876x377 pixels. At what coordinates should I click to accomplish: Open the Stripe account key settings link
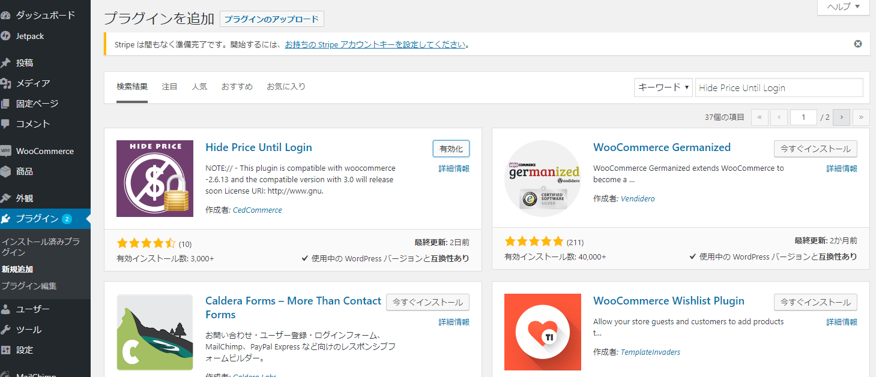(x=375, y=44)
